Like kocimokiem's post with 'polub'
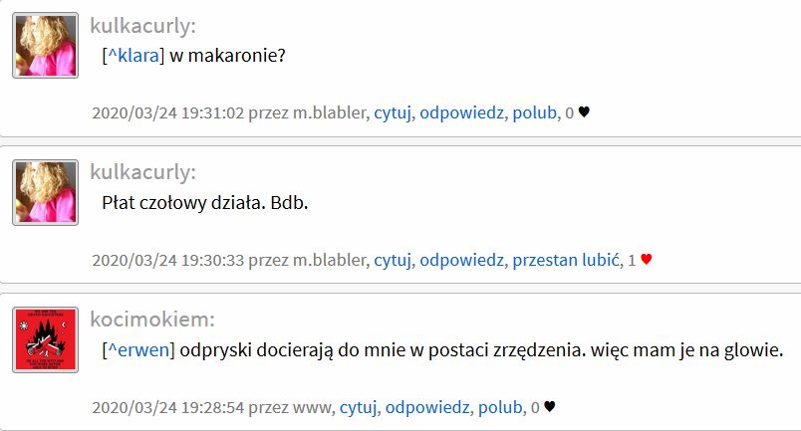The image size is (801, 431). (500, 407)
